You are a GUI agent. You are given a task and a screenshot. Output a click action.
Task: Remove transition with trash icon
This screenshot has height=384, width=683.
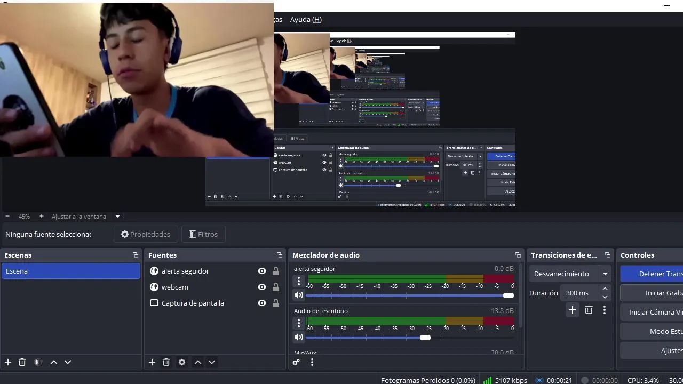tap(589, 310)
